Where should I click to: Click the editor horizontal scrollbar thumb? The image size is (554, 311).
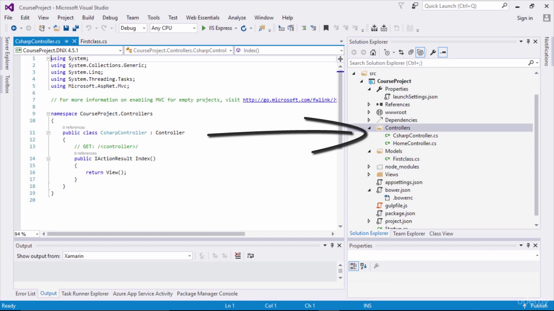pyautogui.click(x=146, y=234)
